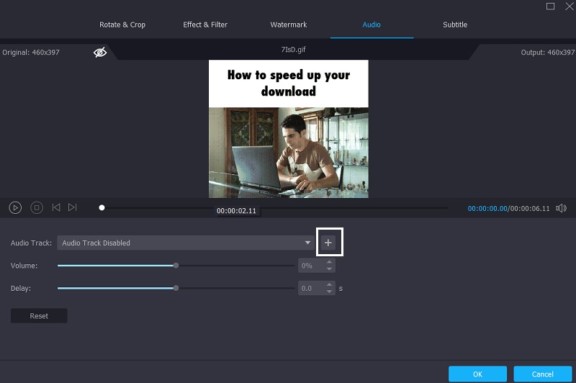This screenshot has width=576, height=383.
Task: Decrease delay with down stepper arrow
Action: 330,292
